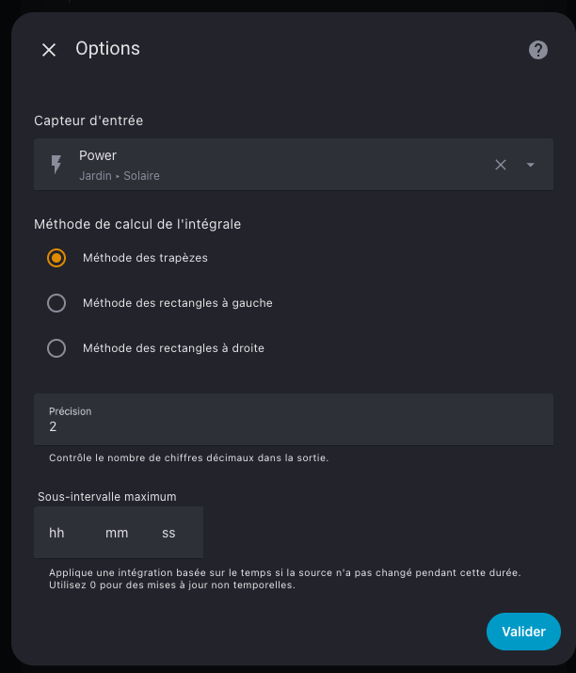The width and height of the screenshot is (576, 673).
Task: Click the Options dialog title
Action: point(107,49)
